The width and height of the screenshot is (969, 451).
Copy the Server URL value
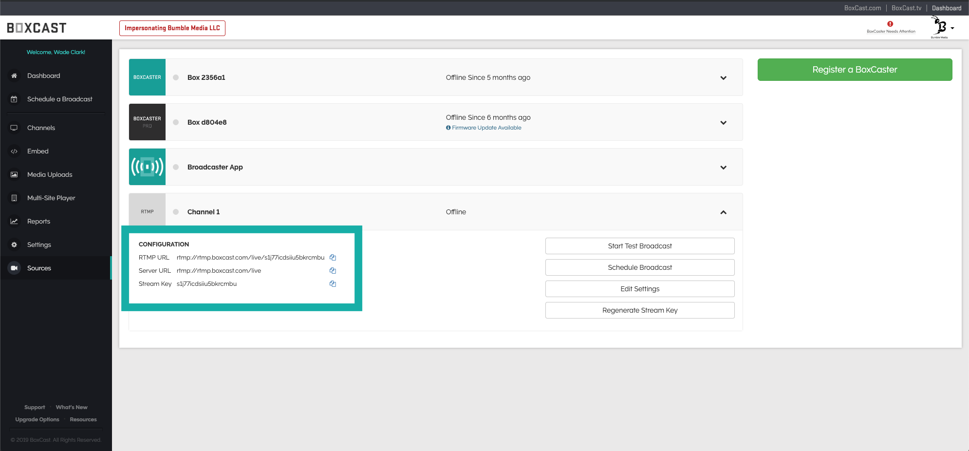tap(333, 271)
